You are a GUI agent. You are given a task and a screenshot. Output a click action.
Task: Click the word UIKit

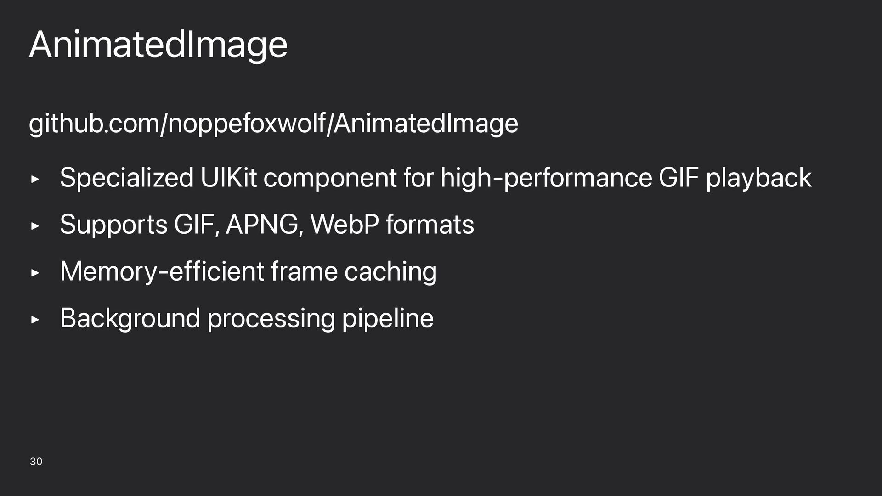(x=228, y=178)
